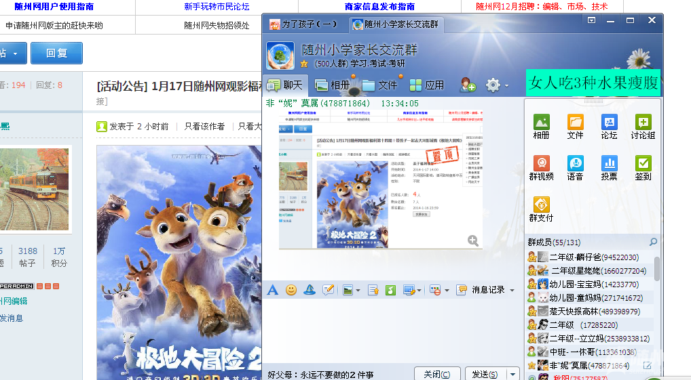
Task: Click the message input text area
Action: click(x=392, y=331)
